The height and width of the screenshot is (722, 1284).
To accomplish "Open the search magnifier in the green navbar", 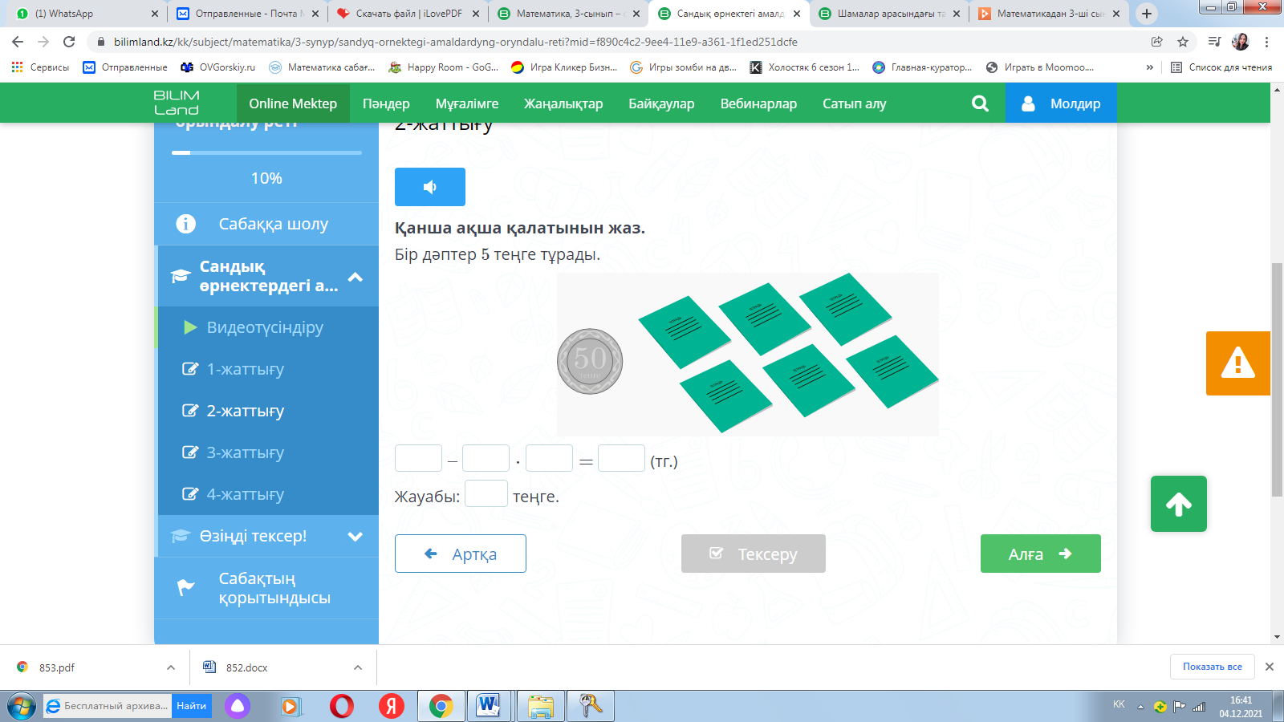I will click(x=980, y=103).
